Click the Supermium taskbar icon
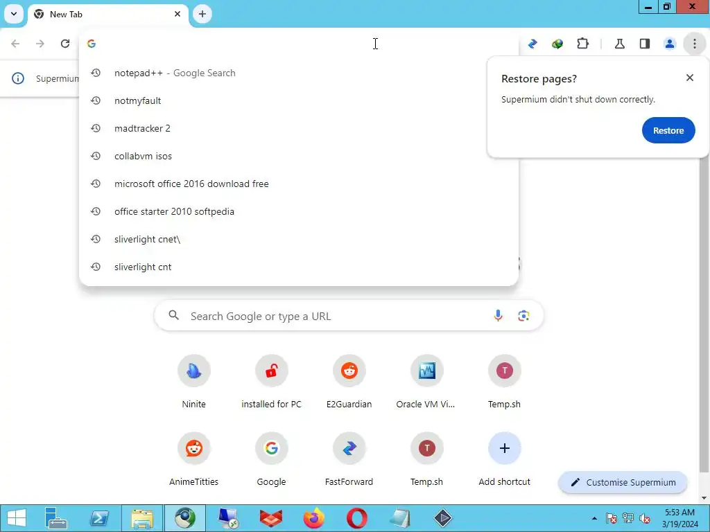 tap(184, 518)
